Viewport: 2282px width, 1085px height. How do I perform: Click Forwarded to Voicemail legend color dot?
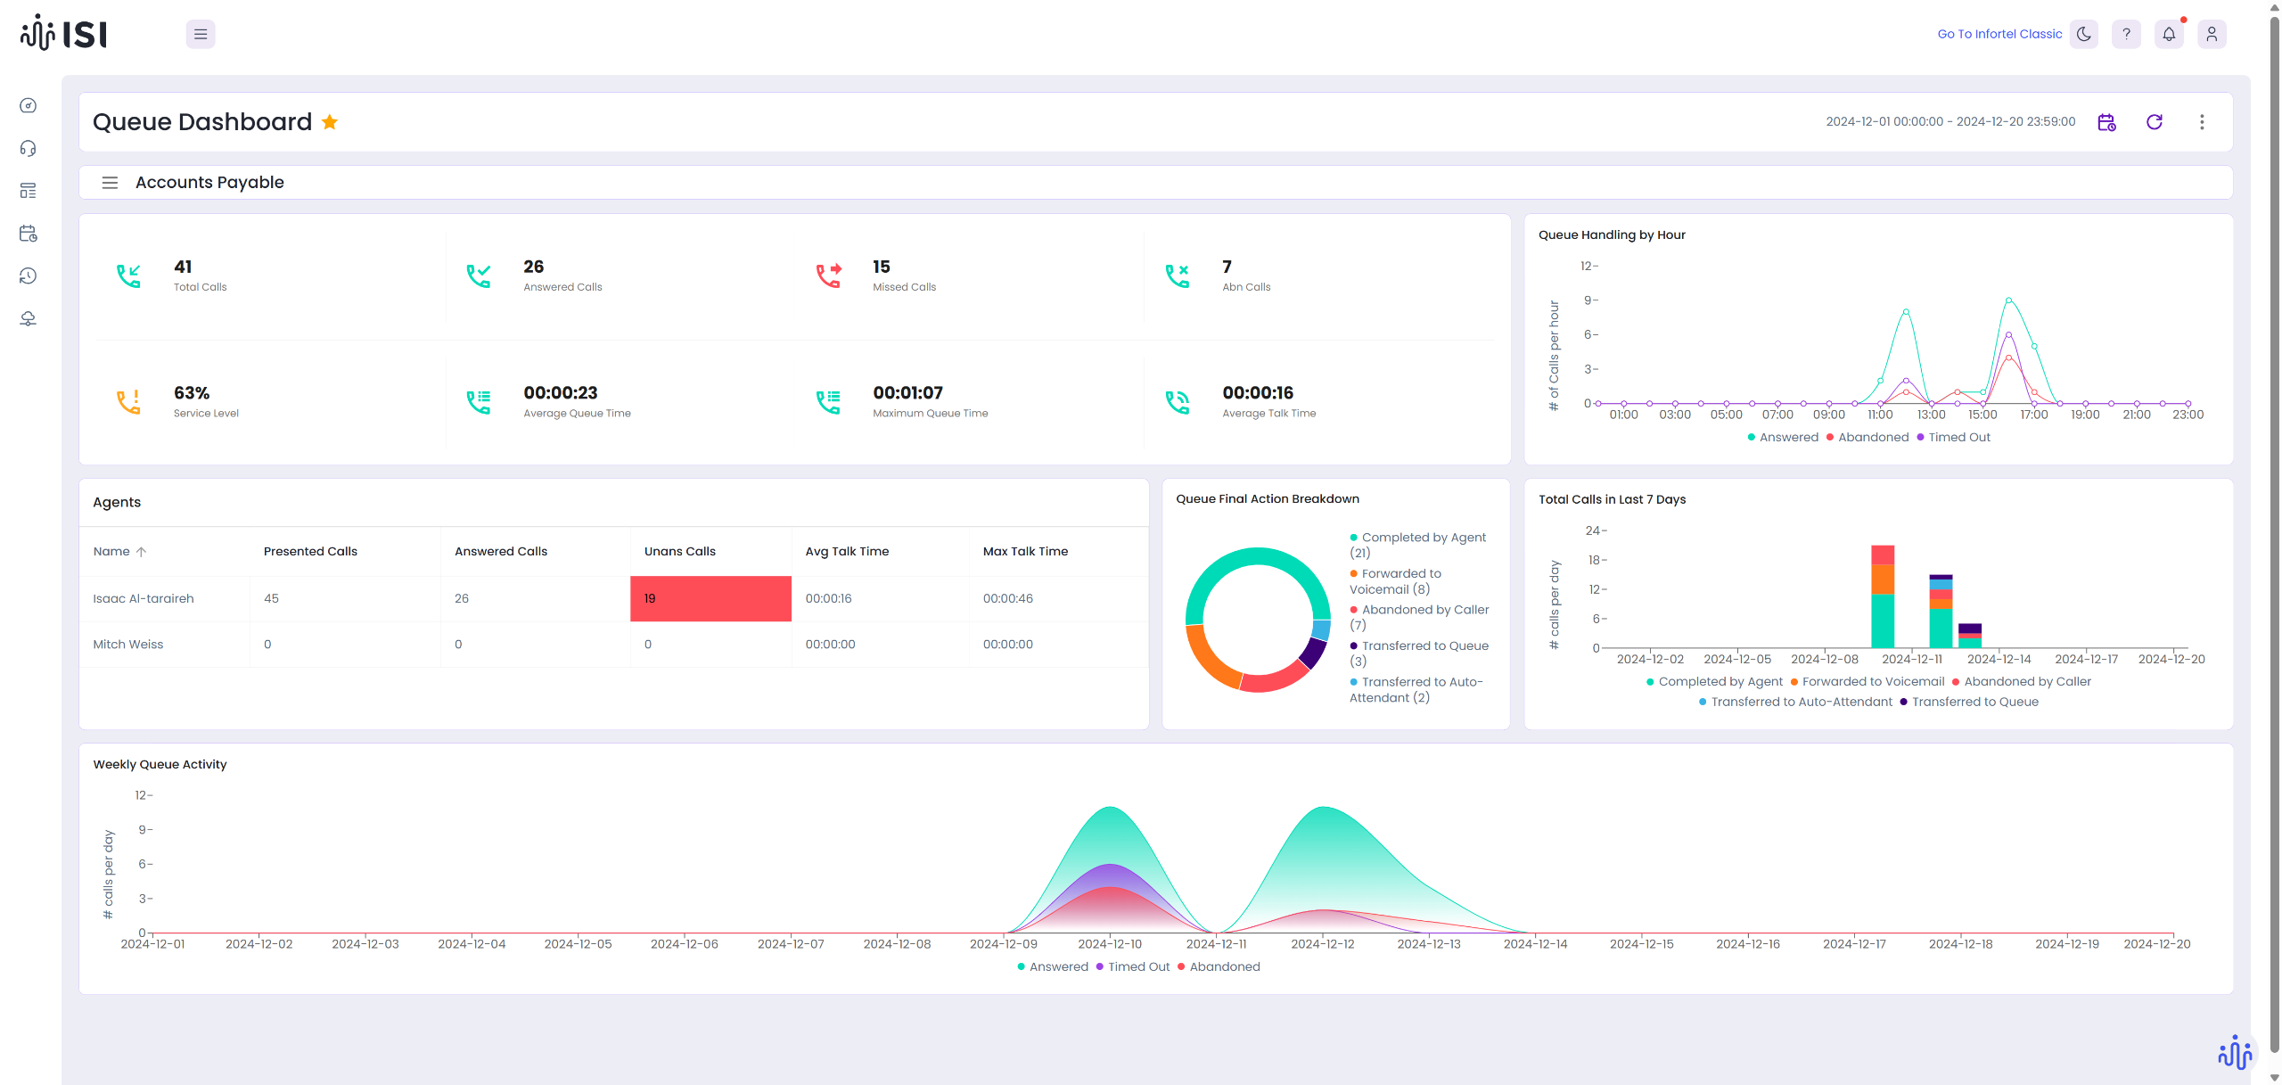[x=1353, y=574]
